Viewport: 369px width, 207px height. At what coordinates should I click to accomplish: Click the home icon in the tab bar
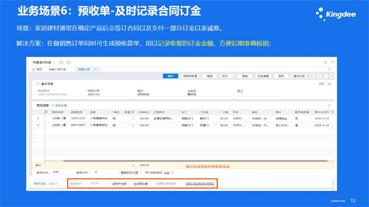tap(34, 69)
